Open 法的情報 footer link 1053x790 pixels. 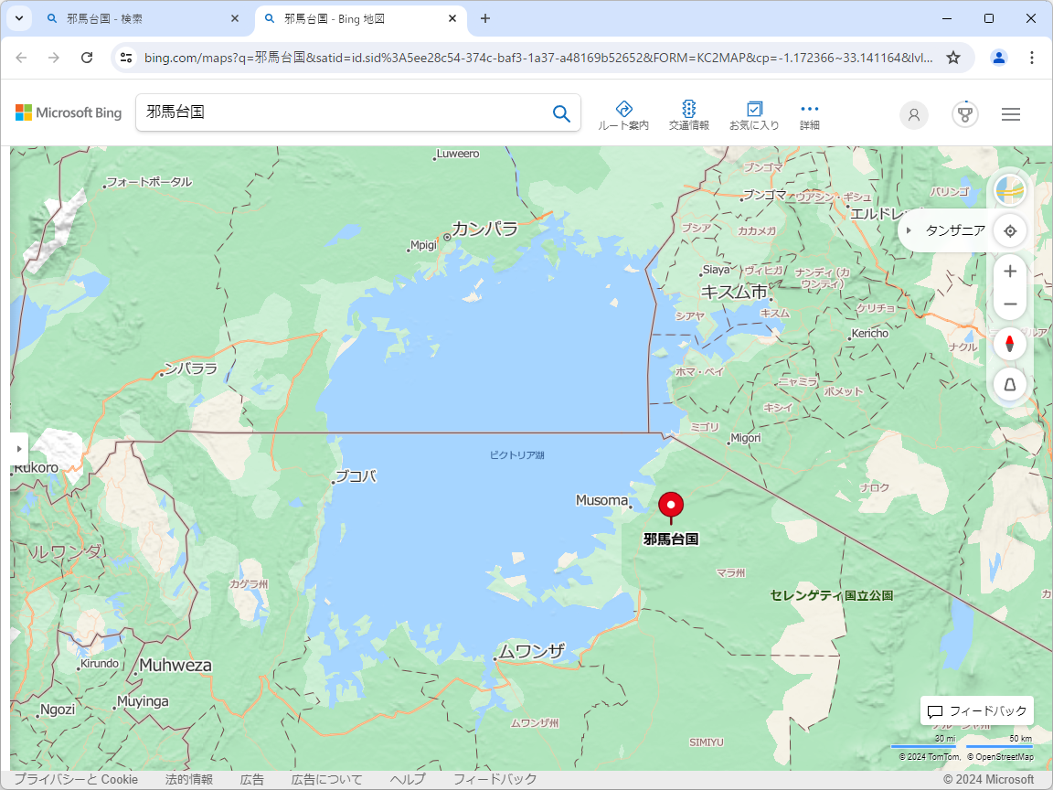pyautogui.click(x=188, y=779)
